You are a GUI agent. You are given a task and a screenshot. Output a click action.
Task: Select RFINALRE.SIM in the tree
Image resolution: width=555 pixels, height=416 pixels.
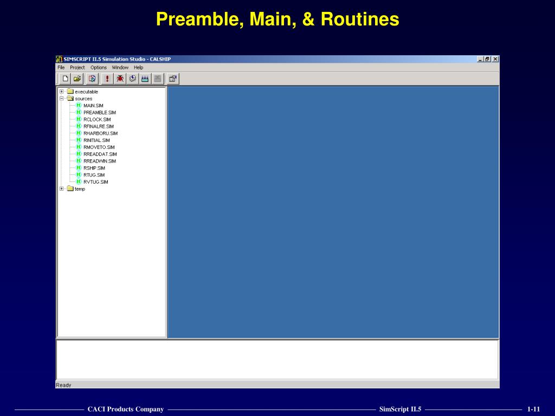(x=99, y=126)
